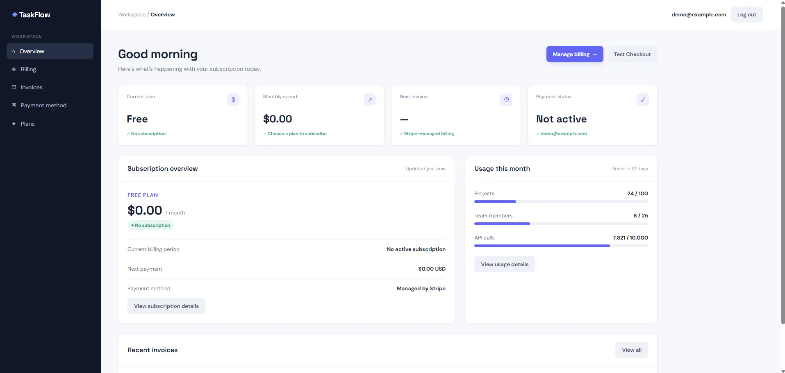Image resolution: width=785 pixels, height=373 pixels.
Task: Click the clock icon on Next invoice card
Action: pyautogui.click(x=506, y=99)
